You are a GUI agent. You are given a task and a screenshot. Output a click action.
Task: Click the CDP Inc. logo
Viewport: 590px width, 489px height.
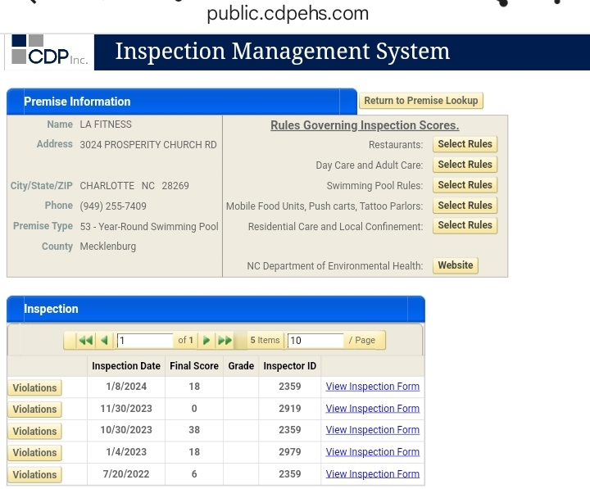tap(49, 52)
